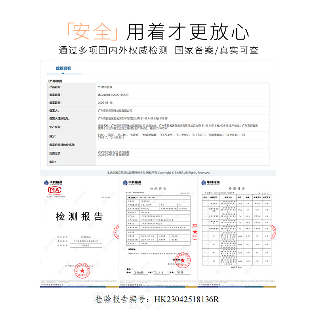Click the 备案人住所地址 row label
The image size is (317, 317).
tap(59, 118)
